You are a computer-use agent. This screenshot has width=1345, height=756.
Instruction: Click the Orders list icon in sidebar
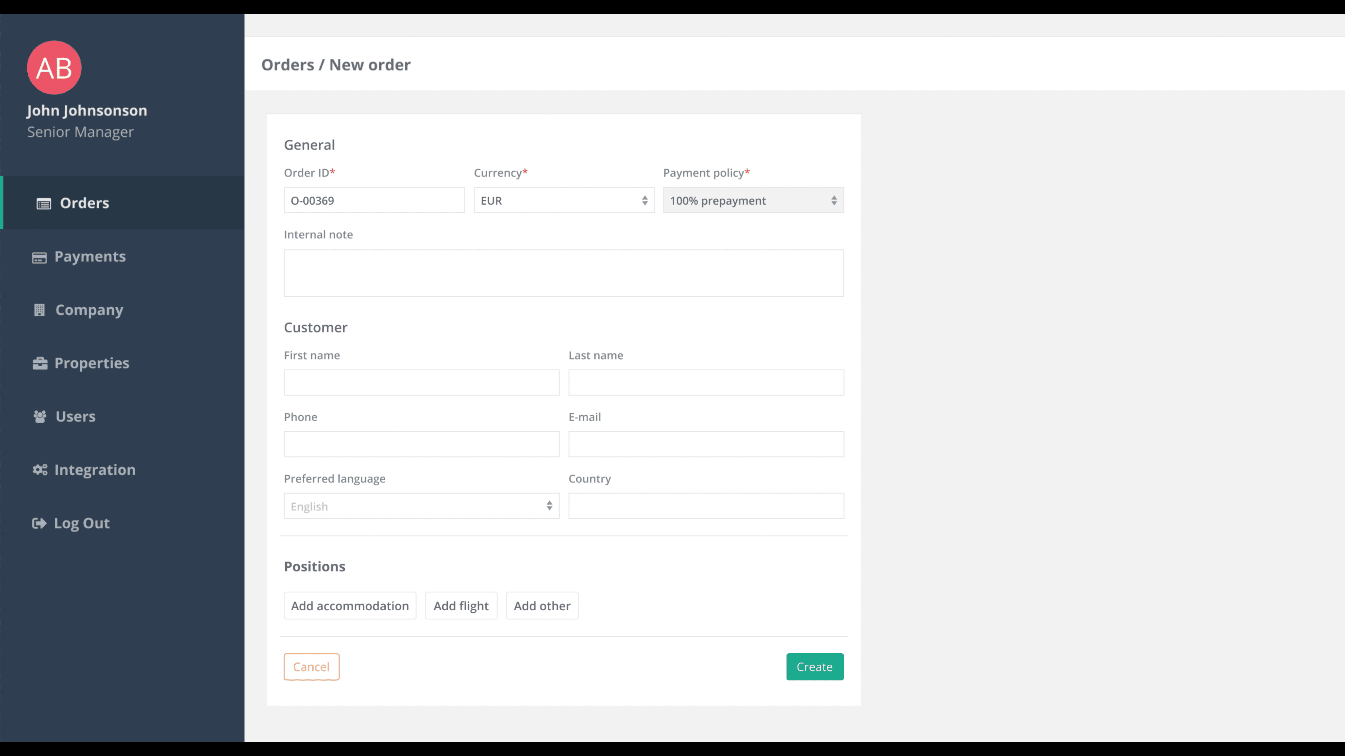pos(44,203)
